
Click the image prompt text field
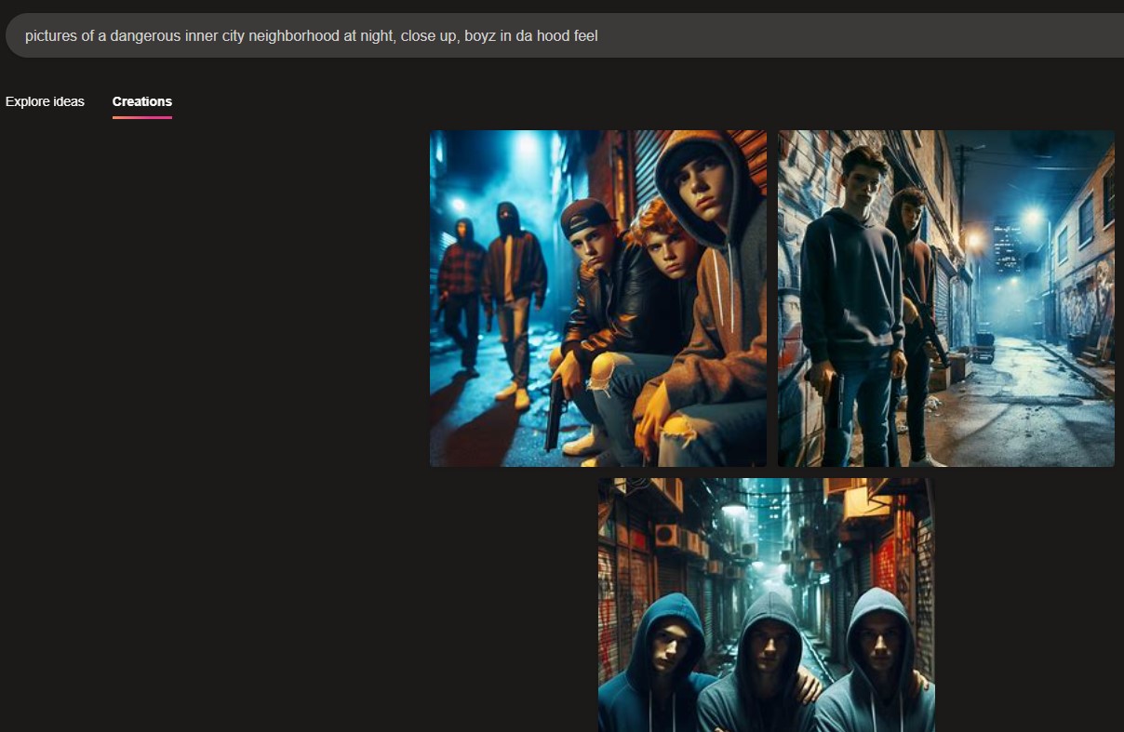[565, 36]
